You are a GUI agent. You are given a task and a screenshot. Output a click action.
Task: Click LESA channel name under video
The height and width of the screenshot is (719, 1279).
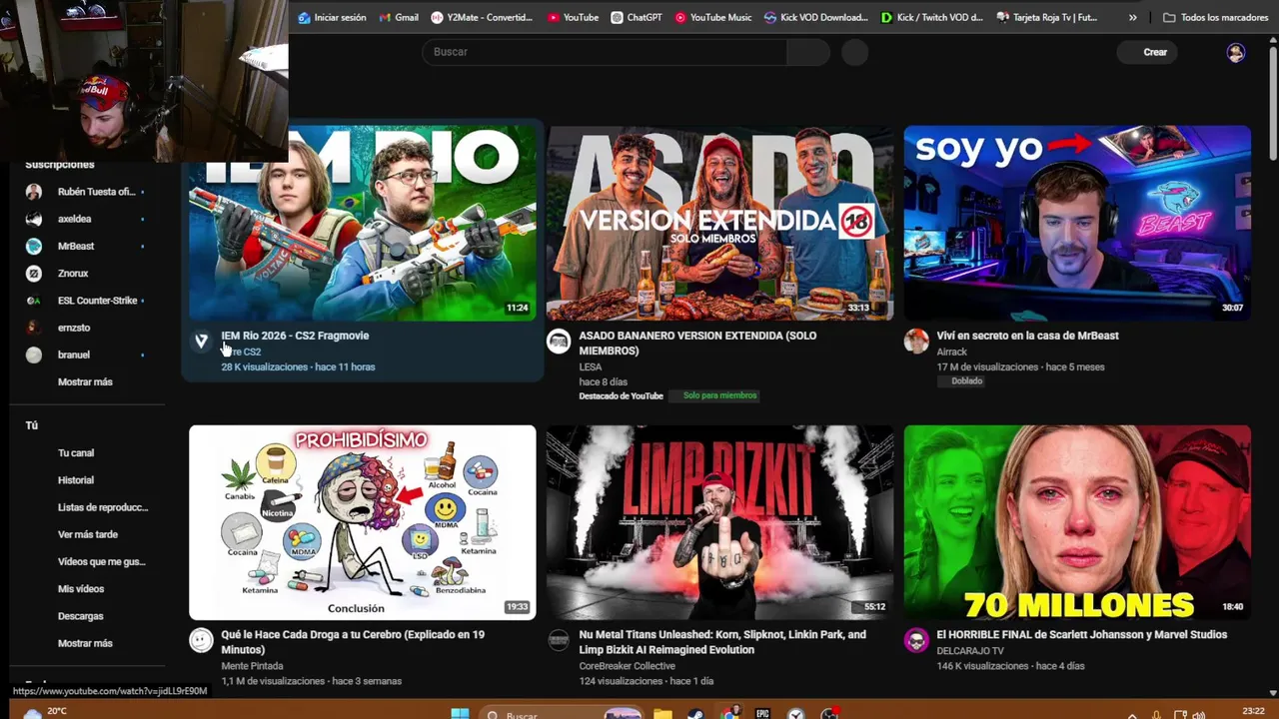590,366
